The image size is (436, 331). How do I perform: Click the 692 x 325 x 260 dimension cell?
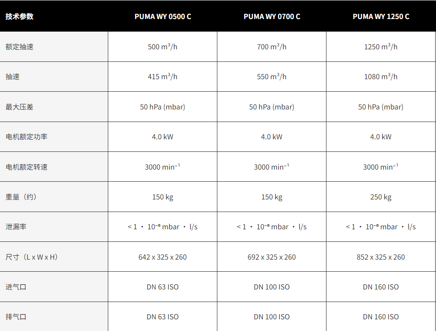click(x=271, y=257)
